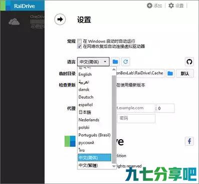Choose Português (Brasil) from the language list
Screen dimensions: 199x184
94,135
